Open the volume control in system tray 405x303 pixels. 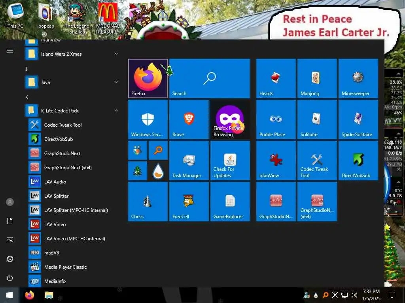(354, 295)
